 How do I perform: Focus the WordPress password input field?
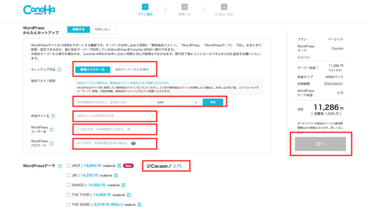(102, 143)
